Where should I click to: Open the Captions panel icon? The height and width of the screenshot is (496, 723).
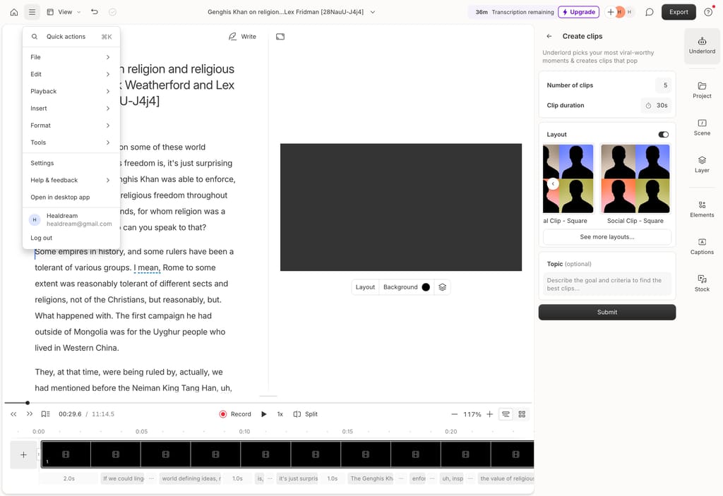(x=702, y=246)
